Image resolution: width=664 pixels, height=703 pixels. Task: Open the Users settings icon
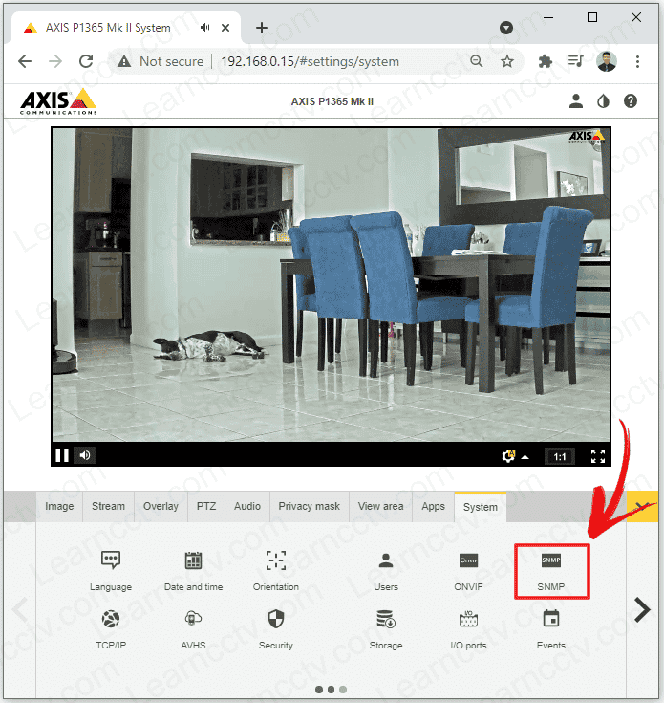point(386,561)
